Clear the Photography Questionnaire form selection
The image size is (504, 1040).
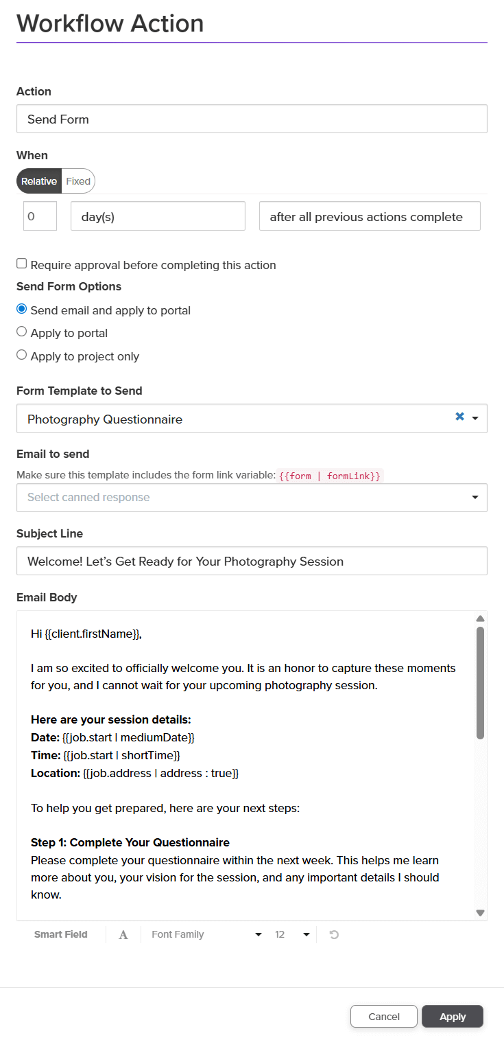[x=459, y=417]
